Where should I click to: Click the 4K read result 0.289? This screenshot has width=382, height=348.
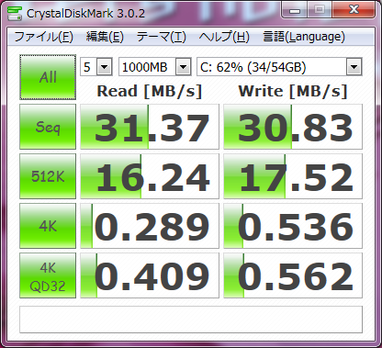[x=150, y=226]
